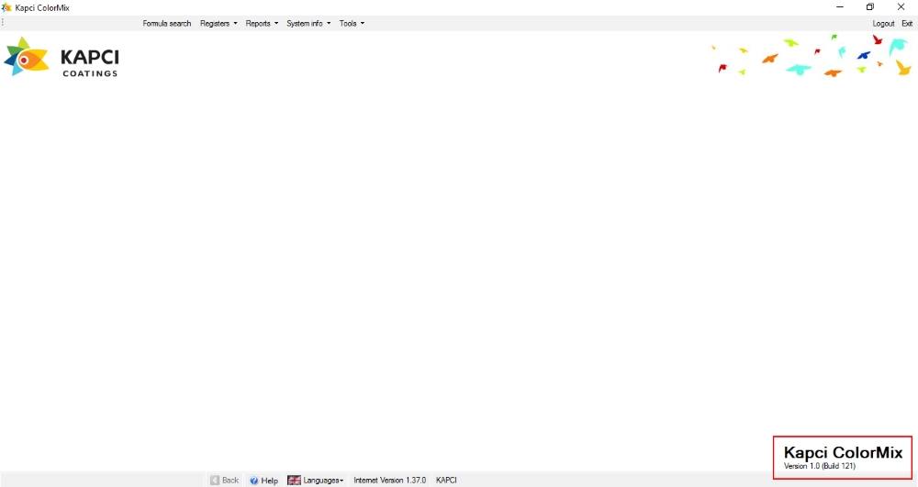
Task: Expand the Tools menu
Action: coord(352,23)
